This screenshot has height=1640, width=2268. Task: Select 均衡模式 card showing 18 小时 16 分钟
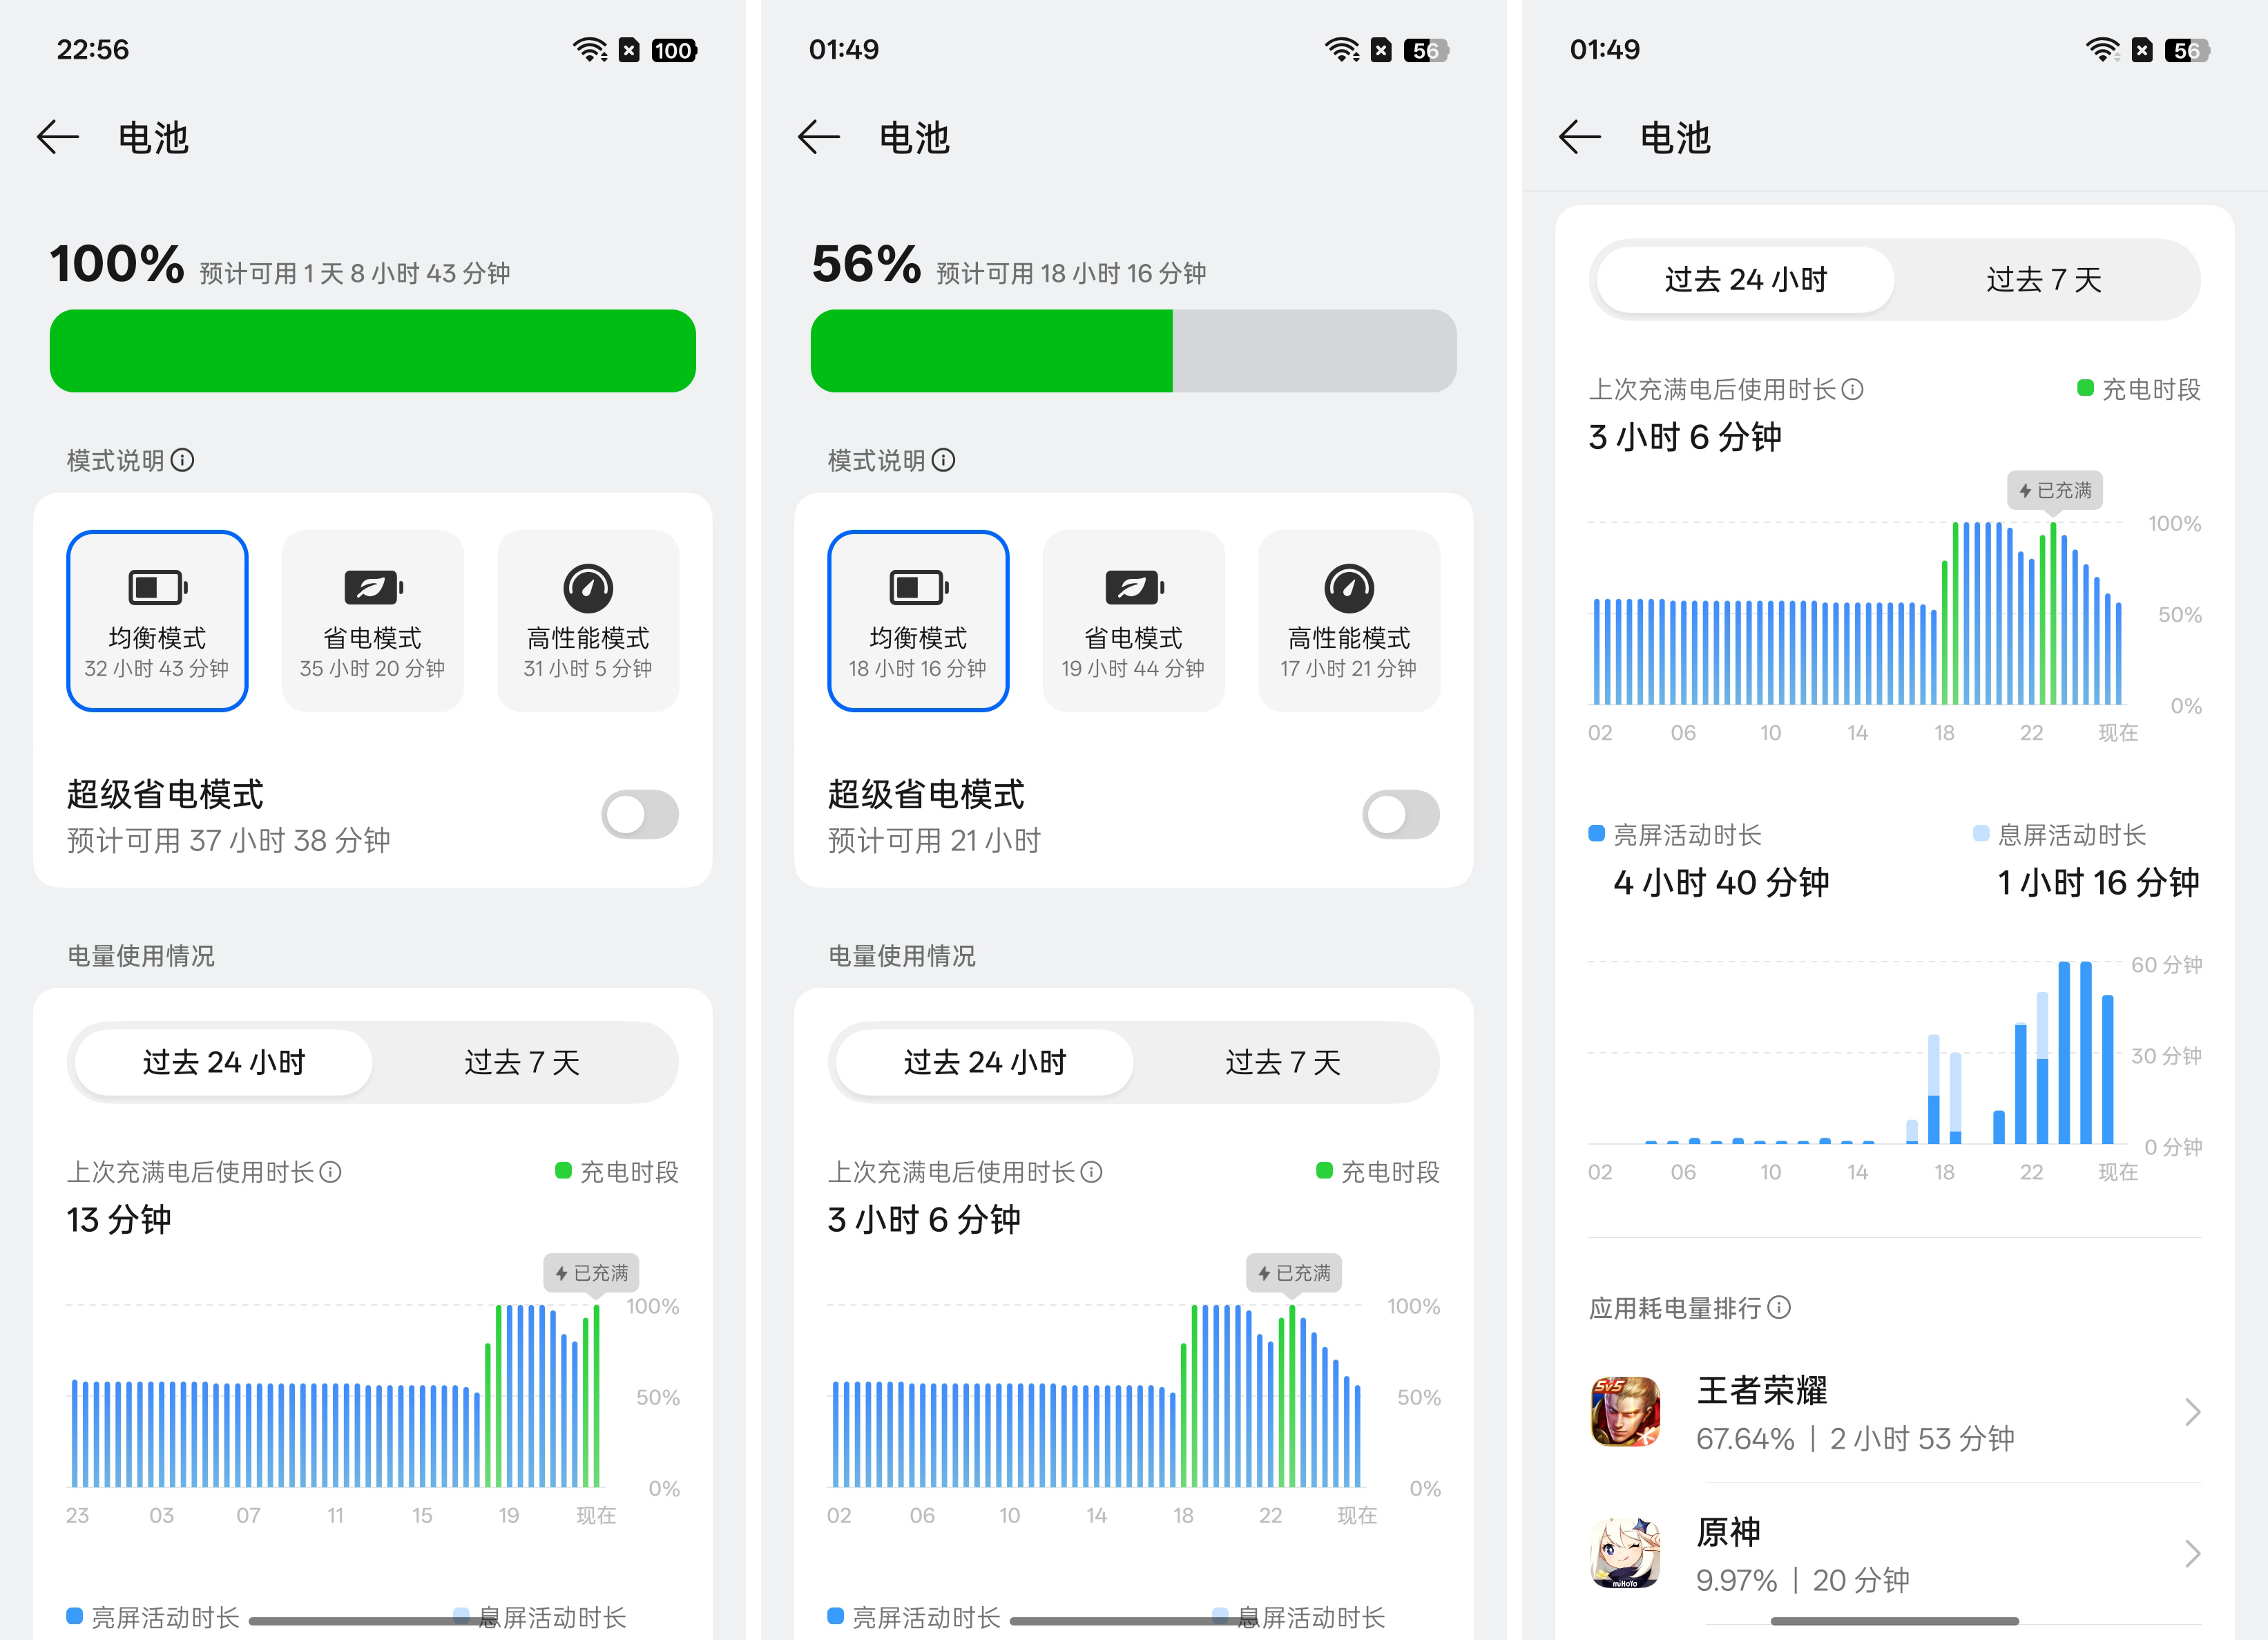pos(918,621)
